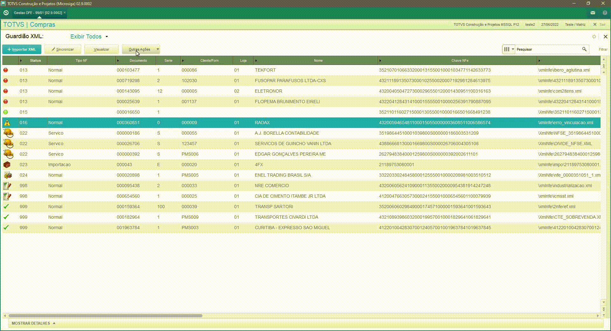Image resolution: width=611 pixels, height=331 pixels.
Task: Click the red status icon for TEKFORT row
Action: tap(5, 70)
